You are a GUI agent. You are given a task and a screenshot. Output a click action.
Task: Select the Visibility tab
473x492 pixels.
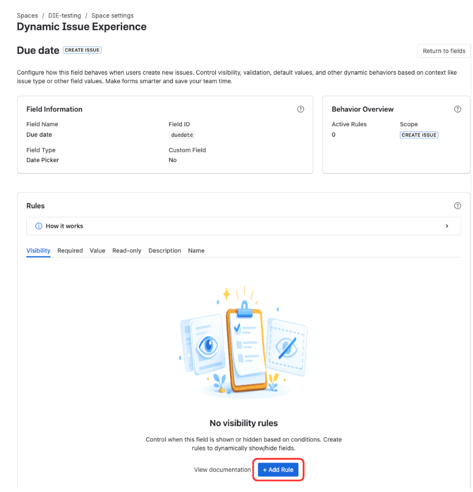(x=38, y=250)
